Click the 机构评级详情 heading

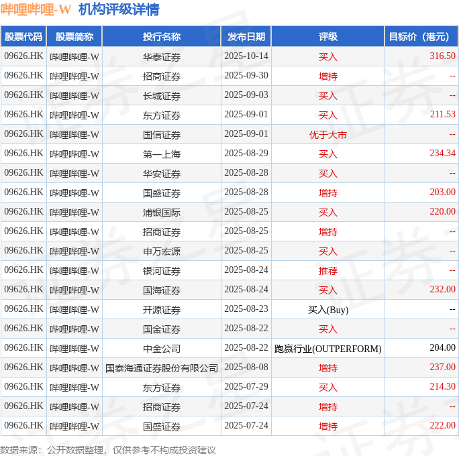tap(119, 9)
